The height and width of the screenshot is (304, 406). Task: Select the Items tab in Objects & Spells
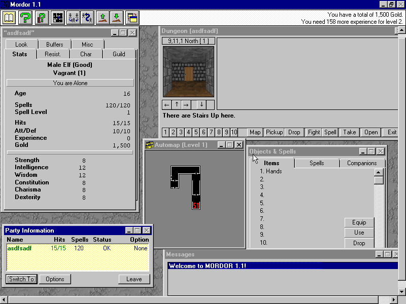(x=272, y=163)
